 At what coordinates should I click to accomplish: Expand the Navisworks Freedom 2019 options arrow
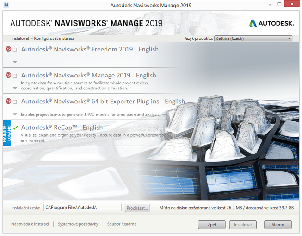click(x=15, y=62)
